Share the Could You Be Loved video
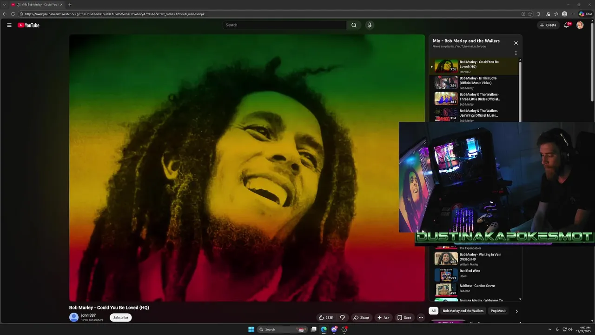This screenshot has width=595, height=335. pos(361,317)
